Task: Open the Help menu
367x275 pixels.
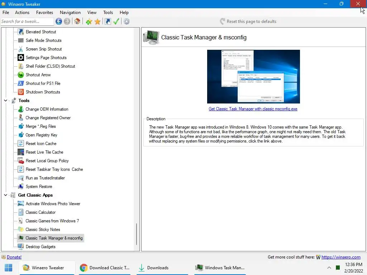Action: (124, 13)
